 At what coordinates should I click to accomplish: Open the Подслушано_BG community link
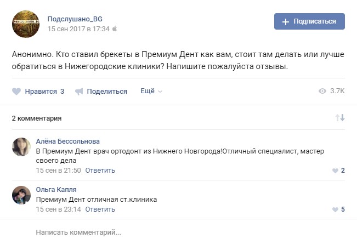pos(75,19)
